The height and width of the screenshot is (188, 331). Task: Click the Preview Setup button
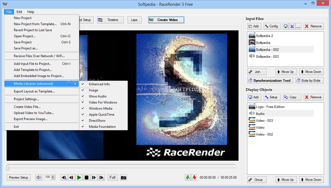pyautogui.click(x=18, y=178)
